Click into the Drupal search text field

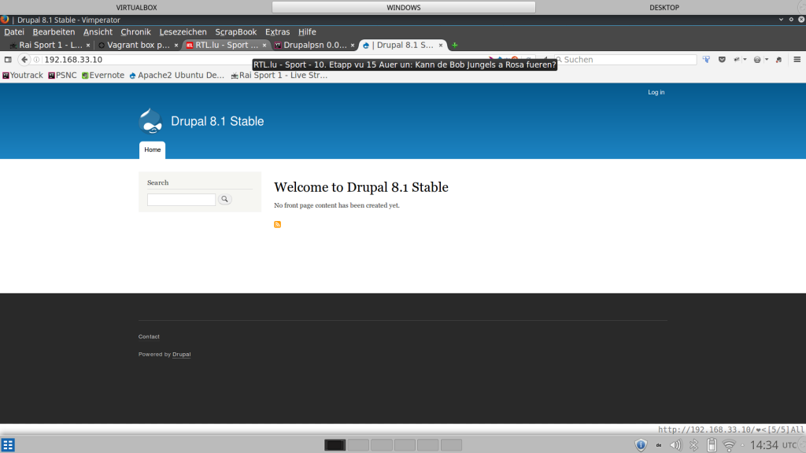pyautogui.click(x=181, y=200)
